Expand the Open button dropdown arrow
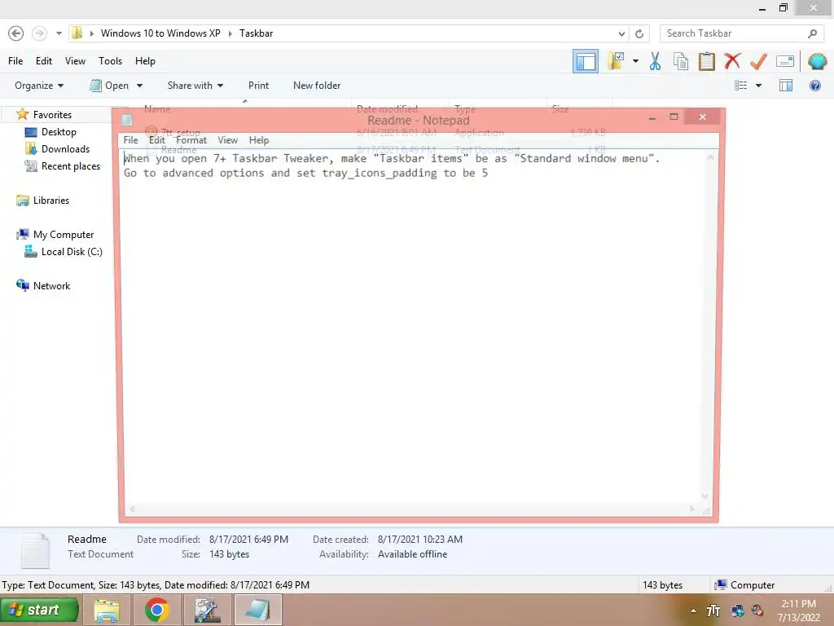The width and height of the screenshot is (834, 626). point(139,86)
